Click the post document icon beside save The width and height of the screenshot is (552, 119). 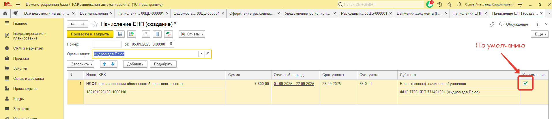(x=132, y=34)
